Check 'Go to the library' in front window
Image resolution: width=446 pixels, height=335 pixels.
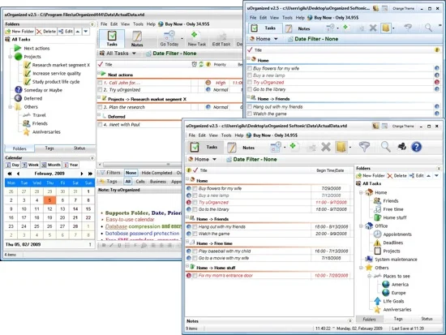195,209
